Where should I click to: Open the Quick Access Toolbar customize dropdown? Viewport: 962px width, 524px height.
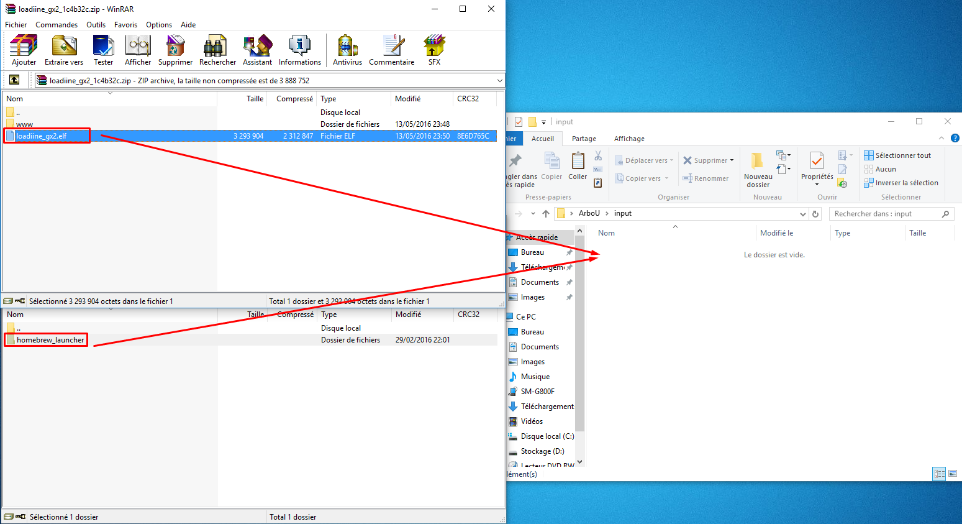543,122
